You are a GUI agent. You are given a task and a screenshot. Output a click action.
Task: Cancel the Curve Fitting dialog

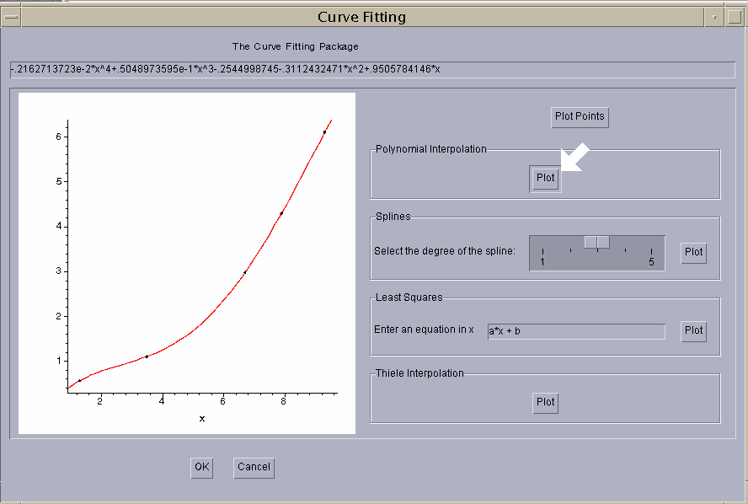254,467
